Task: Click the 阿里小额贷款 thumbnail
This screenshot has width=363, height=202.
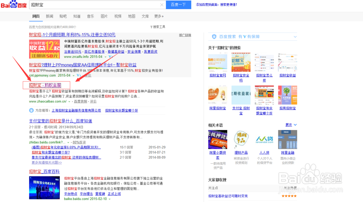Action: pos(217,139)
